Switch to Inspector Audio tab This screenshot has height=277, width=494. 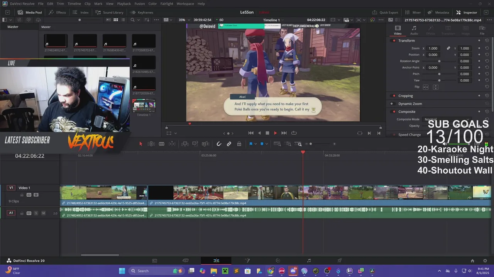(x=414, y=30)
